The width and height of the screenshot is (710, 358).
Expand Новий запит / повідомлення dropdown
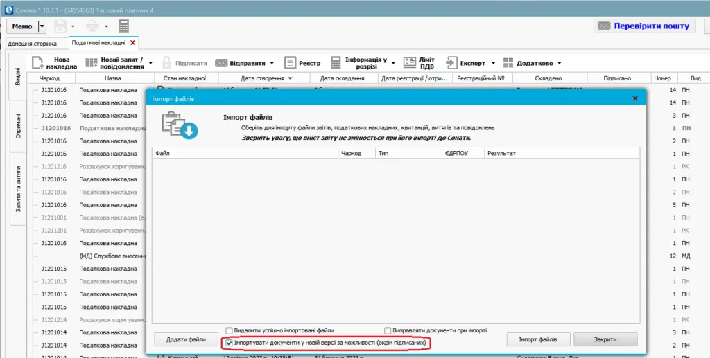pyautogui.click(x=150, y=63)
